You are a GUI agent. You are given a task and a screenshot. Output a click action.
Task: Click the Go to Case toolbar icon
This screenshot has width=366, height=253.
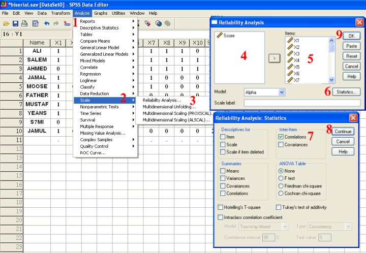67,23
